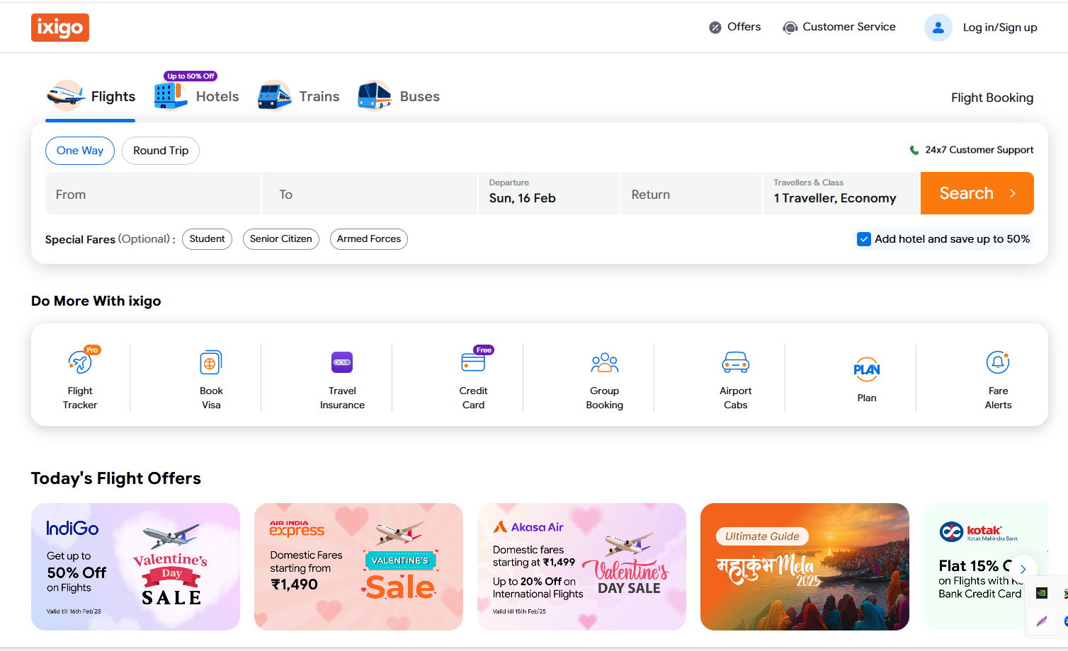Screen dimensions: 1068x651
Task: Open the Fare Alerts bell icon
Action: pyautogui.click(x=998, y=363)
